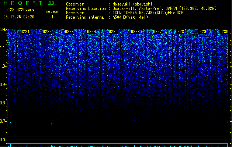Click the 0.8 kHz axis label
Screen dimensions: 232x147
(3, 103)
